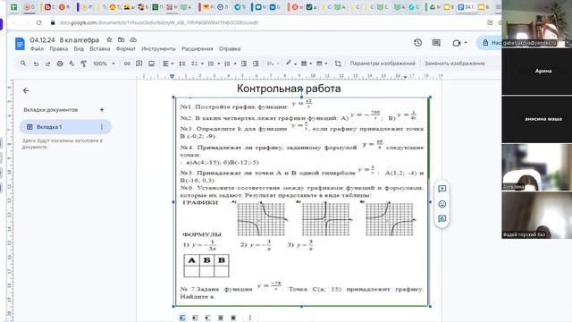This screenshot has height=322, width=572.
Task: Reload the browser page
Action: (38, 22)
